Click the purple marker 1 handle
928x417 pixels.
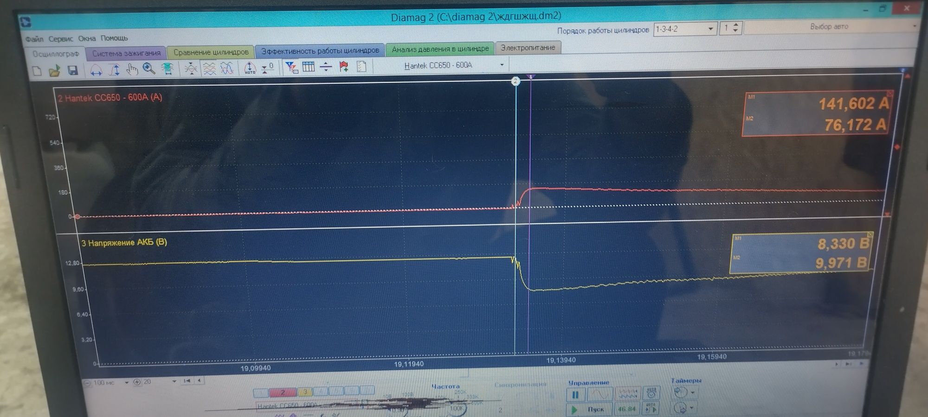coord(531,76)
